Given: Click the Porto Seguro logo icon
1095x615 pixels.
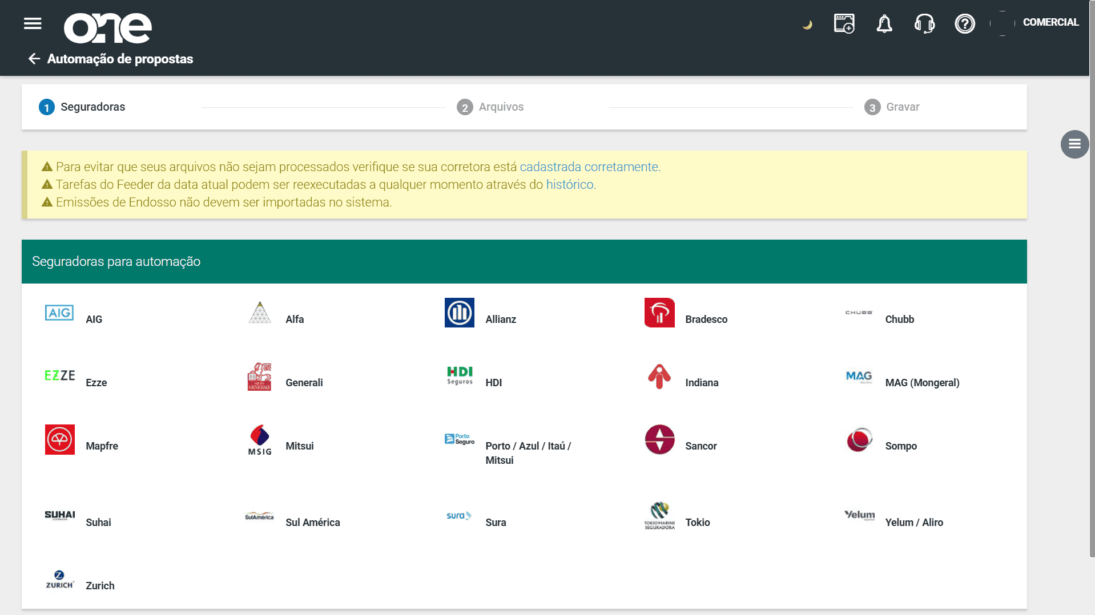Looking at the screenshot, I should click(x=460, y=439).
